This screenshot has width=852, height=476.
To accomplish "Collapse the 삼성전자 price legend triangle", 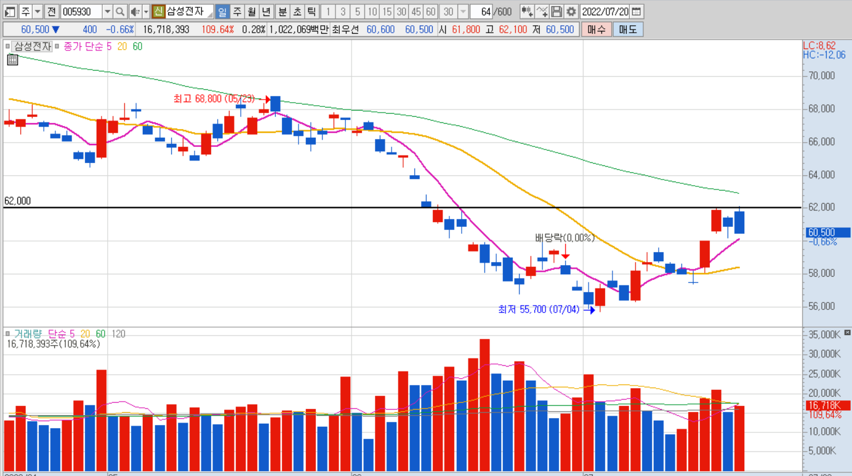I will click(x=8, y=46).
